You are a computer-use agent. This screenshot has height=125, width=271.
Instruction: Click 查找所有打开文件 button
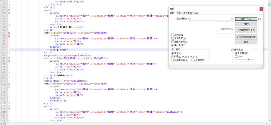(x=246, y=37)
